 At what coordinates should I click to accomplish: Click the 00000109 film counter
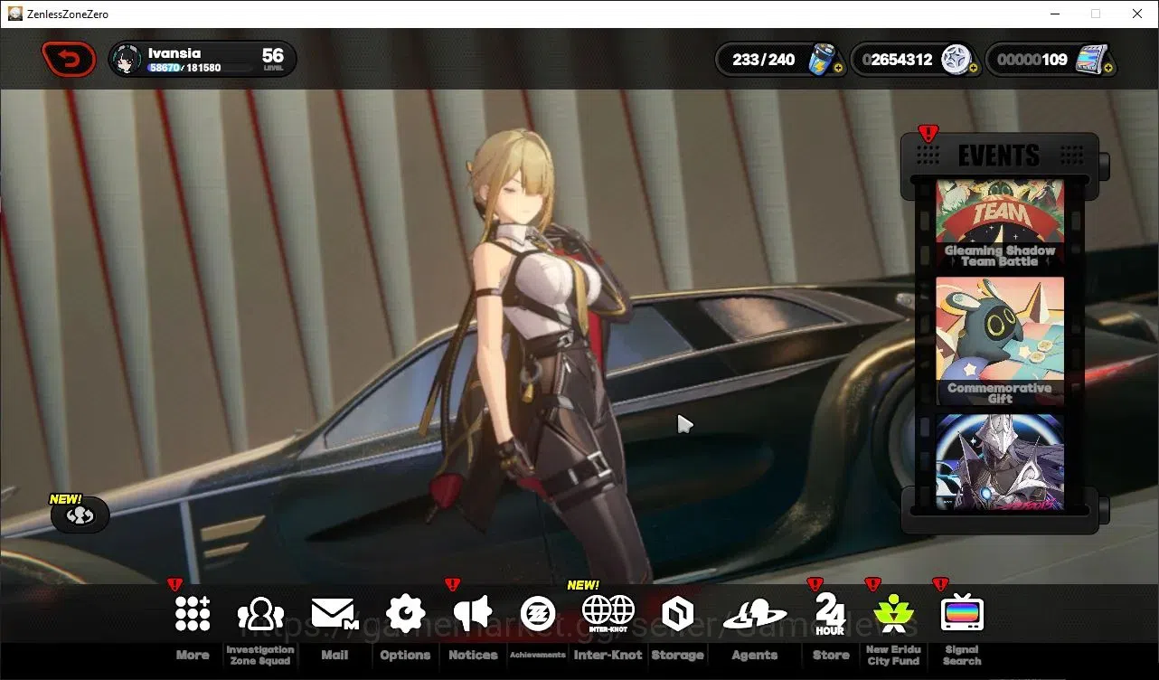coord(1032,60)
